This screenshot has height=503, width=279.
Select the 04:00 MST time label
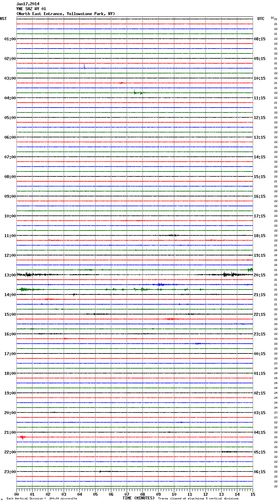(x=10, y=98)
